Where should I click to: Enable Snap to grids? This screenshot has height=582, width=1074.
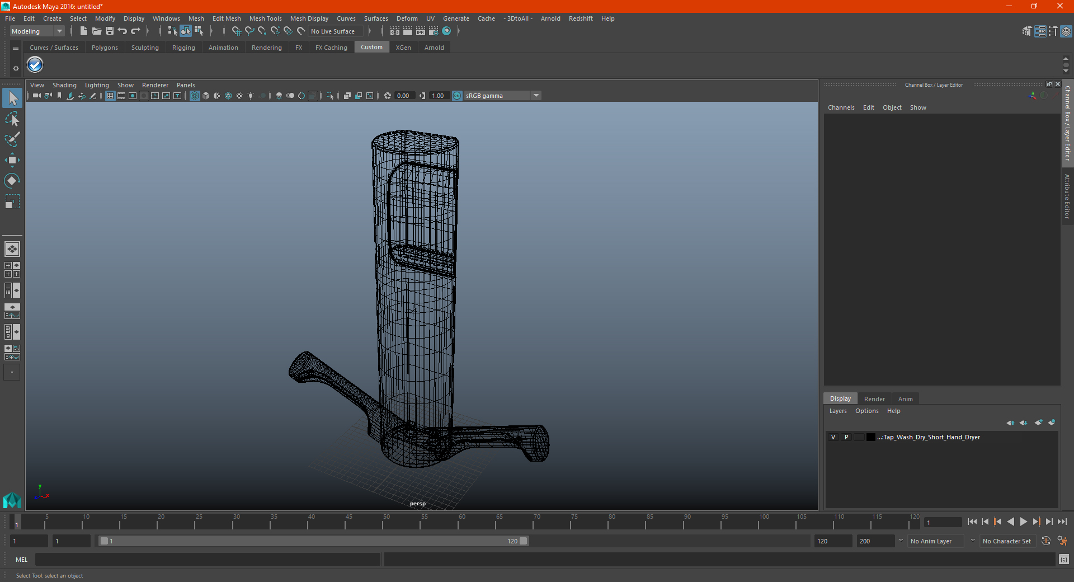click(236, 31)
